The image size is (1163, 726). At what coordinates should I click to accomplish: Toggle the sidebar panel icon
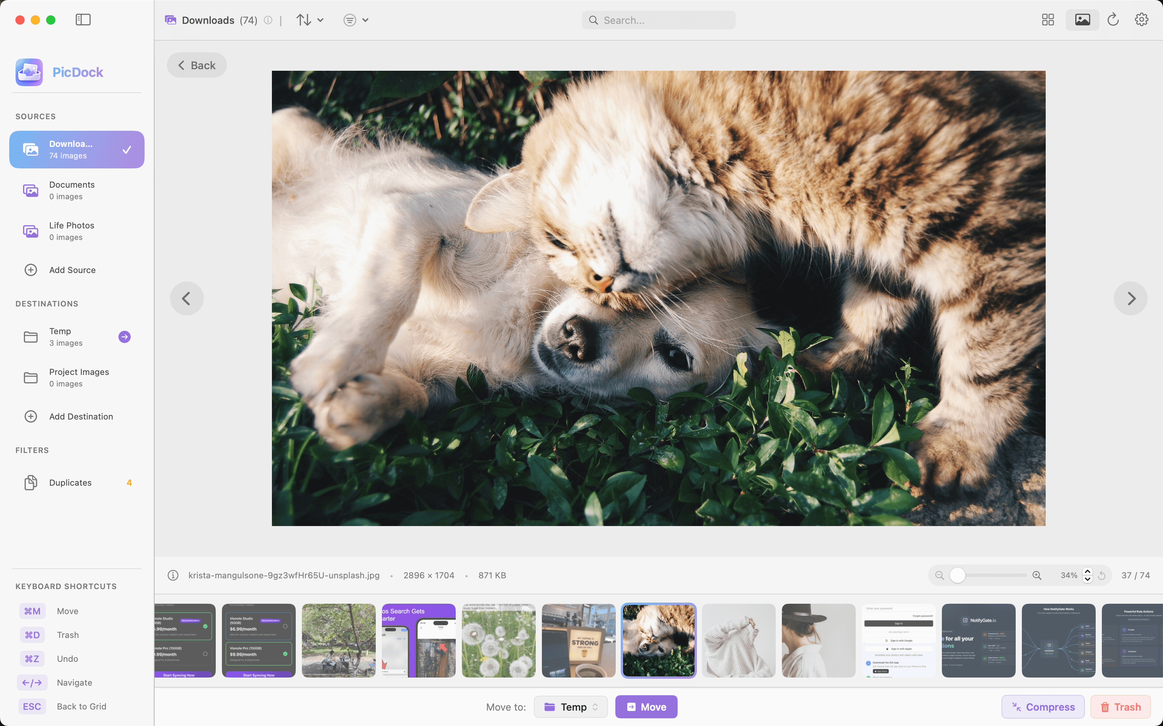[x=83, y=20]
